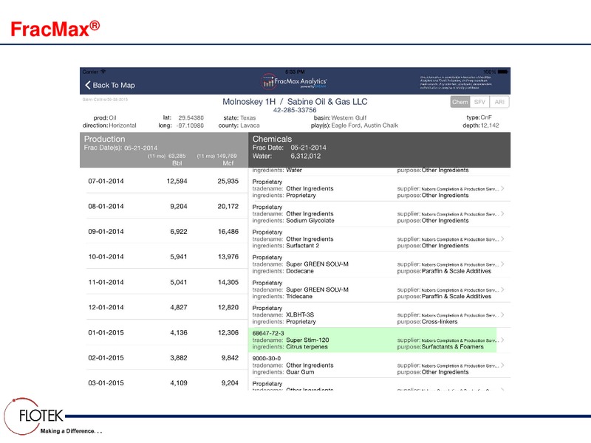Click latitude value 29.54380
Viewport: 591px width, 443px height.
pos(191,118)
